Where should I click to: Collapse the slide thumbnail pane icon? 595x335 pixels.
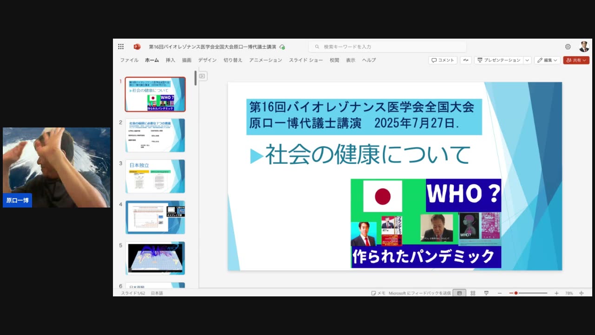click(x=202, y=76)
